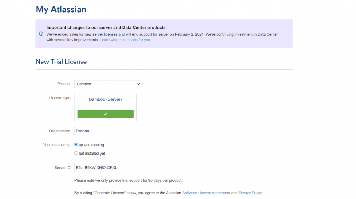Visit the Privacy Policy link
This screenshot has width=356, height=199.
pos(250,193)
